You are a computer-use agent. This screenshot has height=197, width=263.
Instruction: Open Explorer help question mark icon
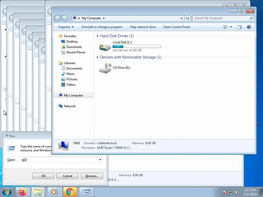(249, 27)
